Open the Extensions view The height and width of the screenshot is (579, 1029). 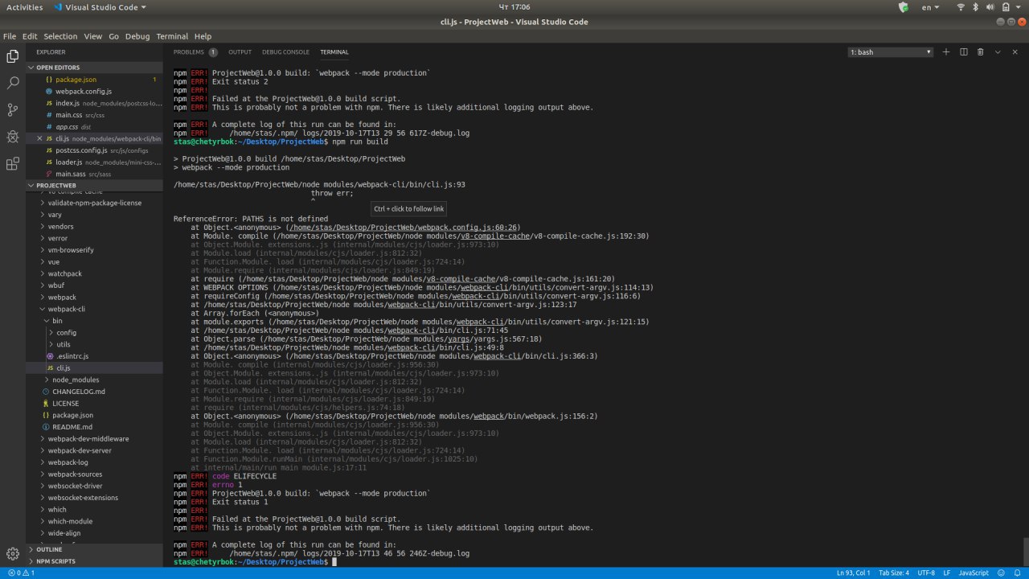coord(13,164)
